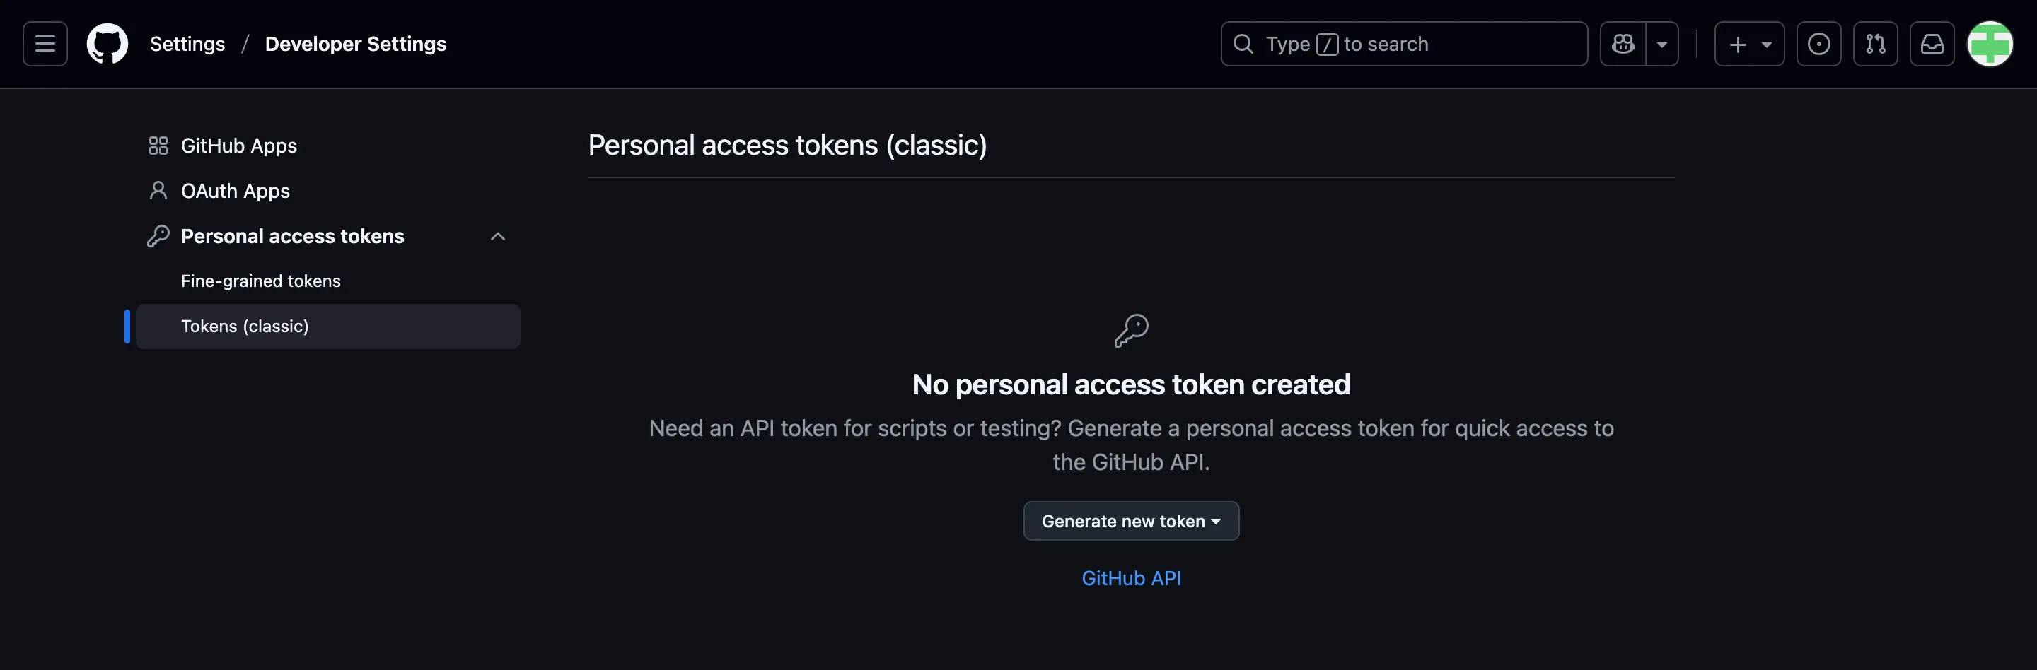Select OAuth Apps in the sidebar
Viewport: 2037px width, 670px height.
(236, 190)
